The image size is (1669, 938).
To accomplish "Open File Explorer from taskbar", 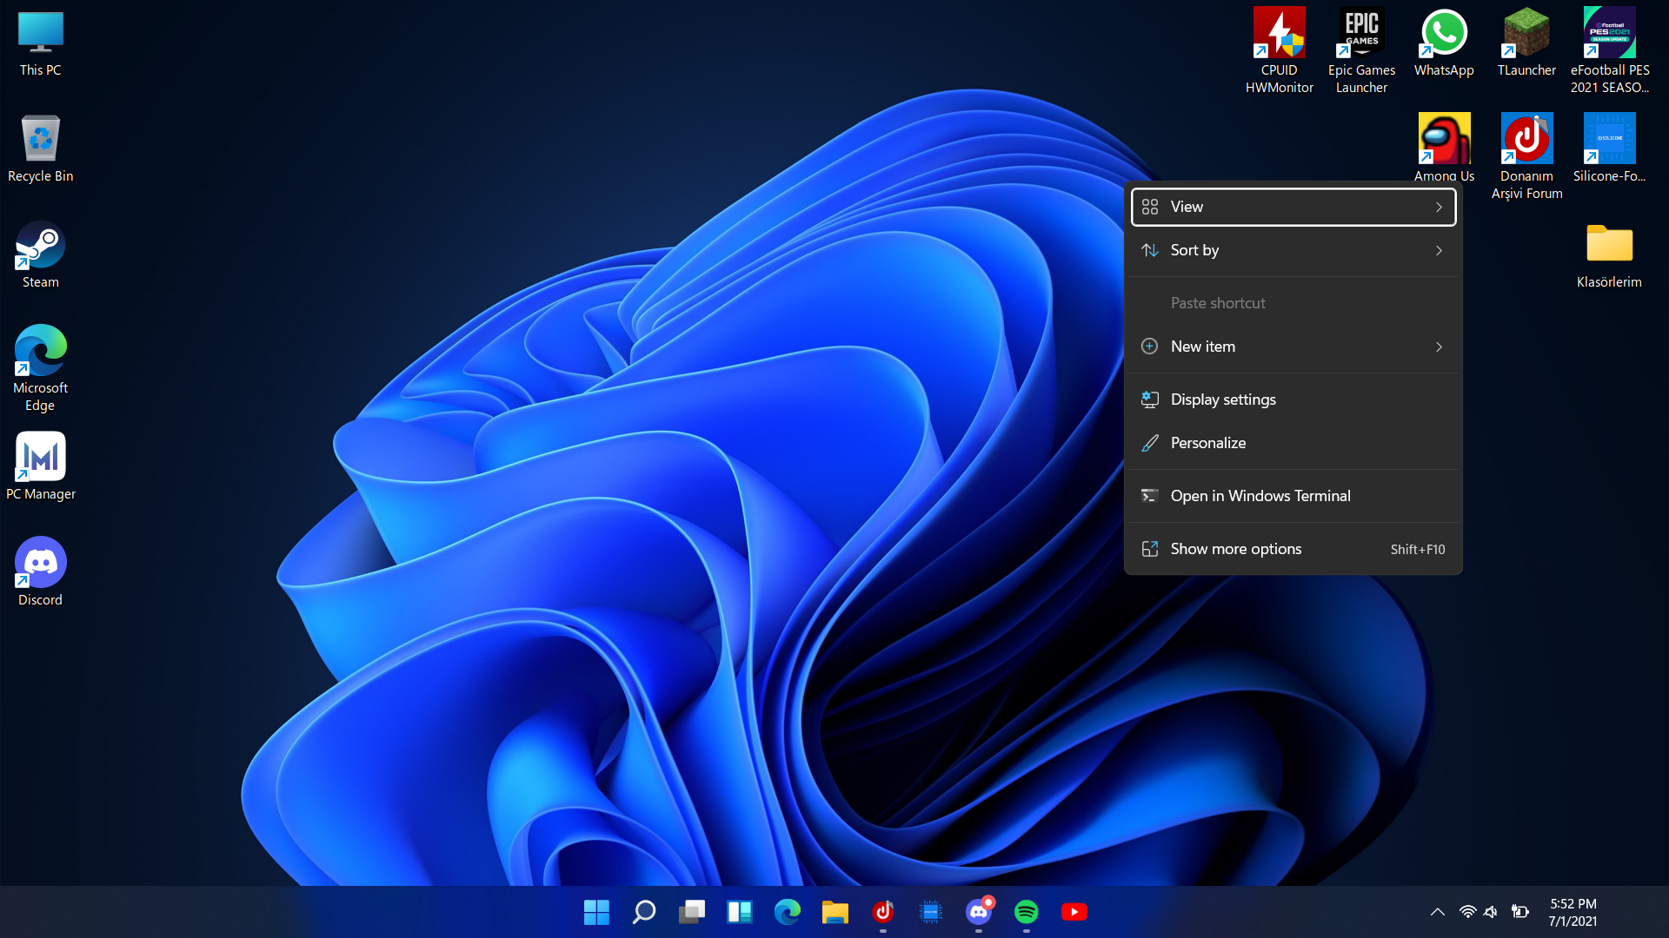I will (835, 912).
